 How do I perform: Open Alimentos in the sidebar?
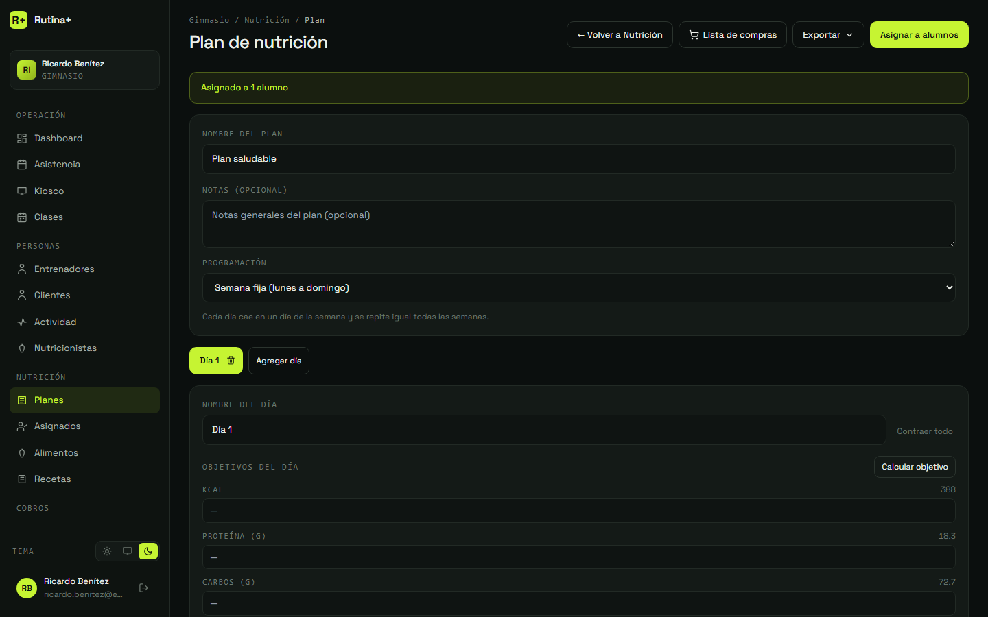pyautogui.click(x=84, y=453)
